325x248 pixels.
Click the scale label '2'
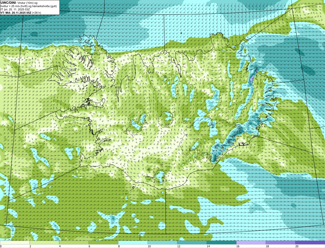click(x=30, y=246)
